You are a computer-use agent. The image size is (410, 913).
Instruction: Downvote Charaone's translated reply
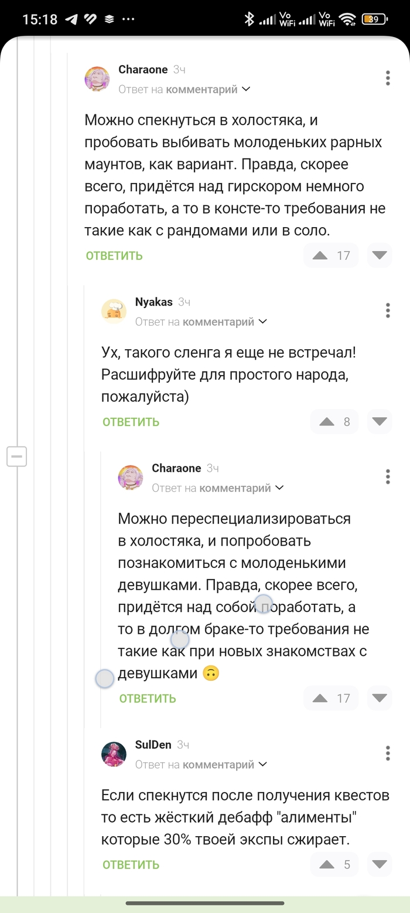[380, 698]
